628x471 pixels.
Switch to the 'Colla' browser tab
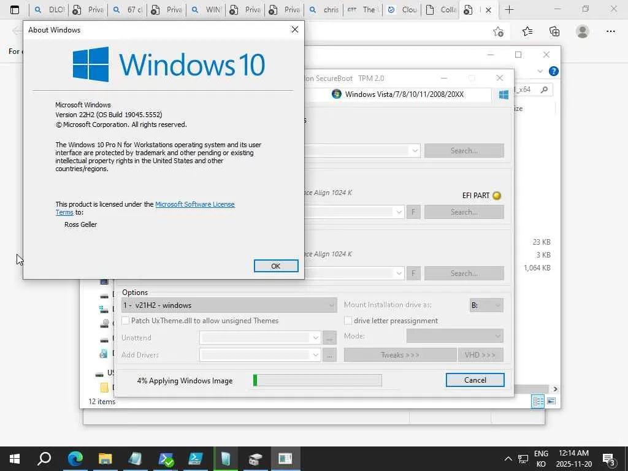tap(442, 10)
